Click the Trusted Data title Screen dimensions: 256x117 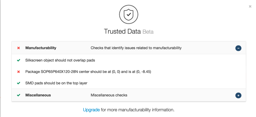pyautogui.click(x=122, y=31)
